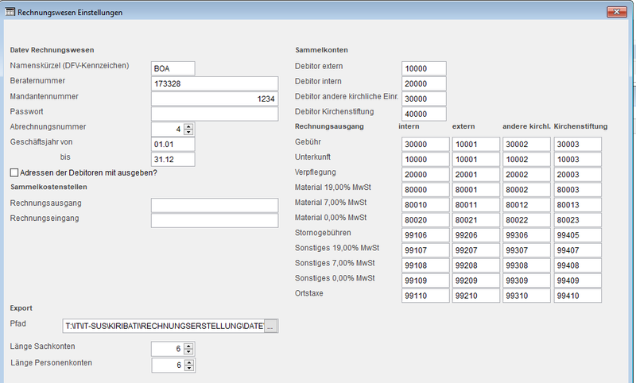The image size is (636, 383).
Task: Open the export path browse button
Action: [x=271, y=327]
